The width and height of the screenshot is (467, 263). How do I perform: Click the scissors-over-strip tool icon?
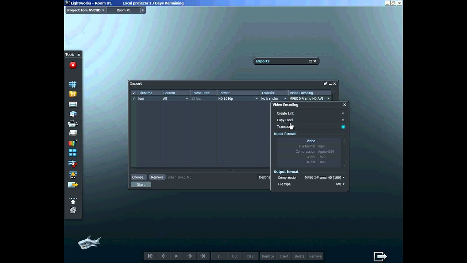73,164
